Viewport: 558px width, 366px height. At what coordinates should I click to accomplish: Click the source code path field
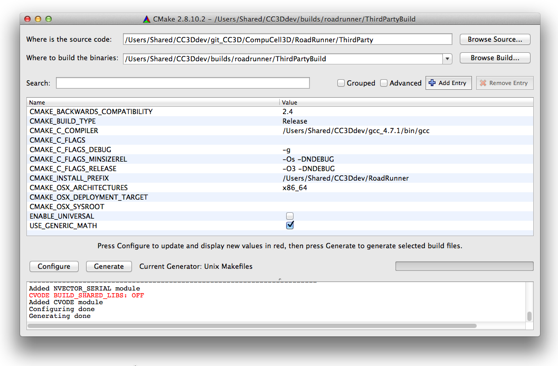click(287, 40)
